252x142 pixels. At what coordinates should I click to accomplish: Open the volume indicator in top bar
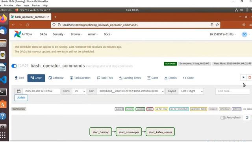(241, 10)
